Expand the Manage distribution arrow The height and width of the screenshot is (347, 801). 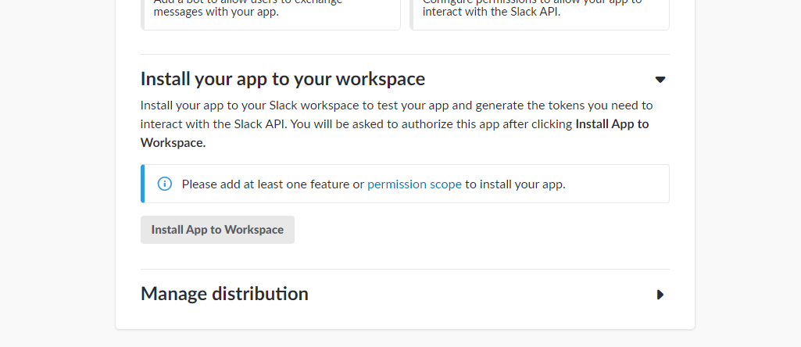[x=660, y=295]
